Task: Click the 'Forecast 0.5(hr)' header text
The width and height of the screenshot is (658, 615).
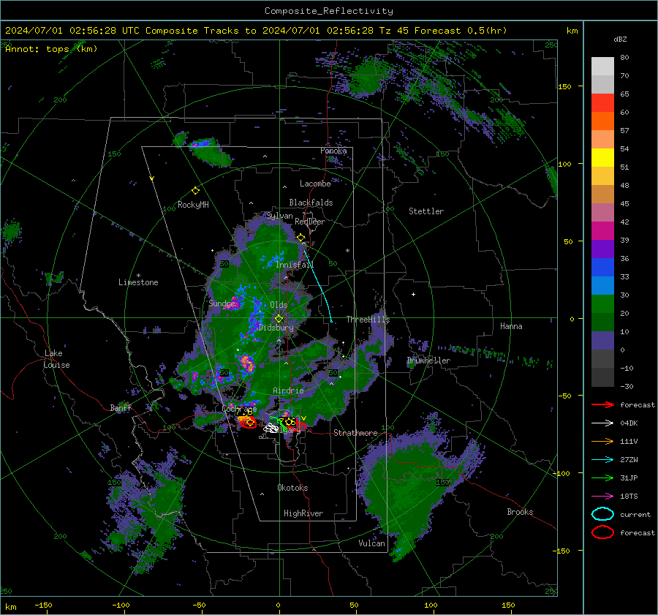Action: tap(461, 31)
